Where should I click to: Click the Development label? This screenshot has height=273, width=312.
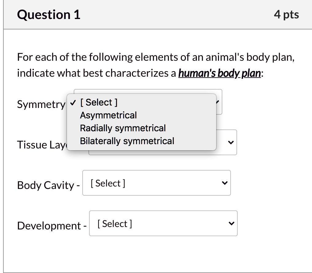49,225
